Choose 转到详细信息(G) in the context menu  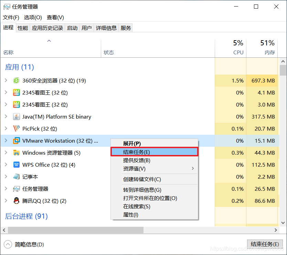pyautogui.click(x=154, y=190)
